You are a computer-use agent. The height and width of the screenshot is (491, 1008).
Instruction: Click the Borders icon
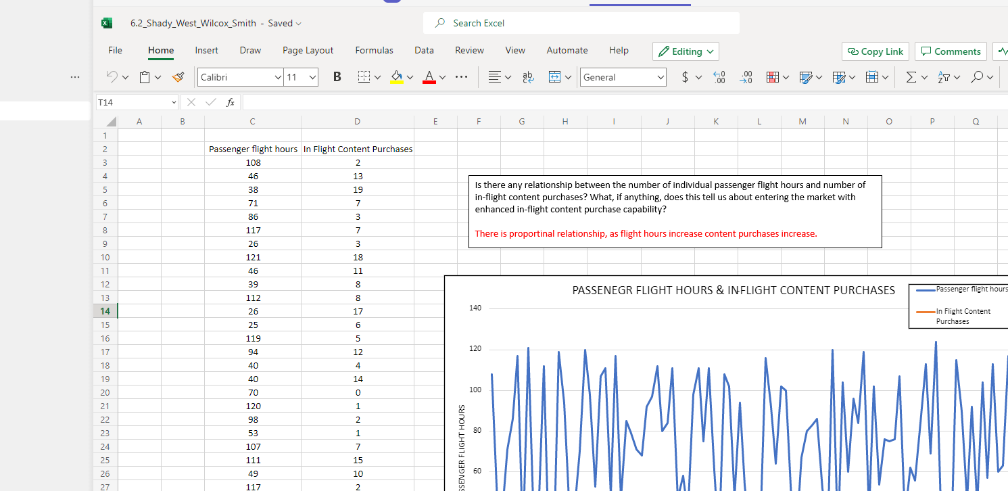tap(364, 77)
